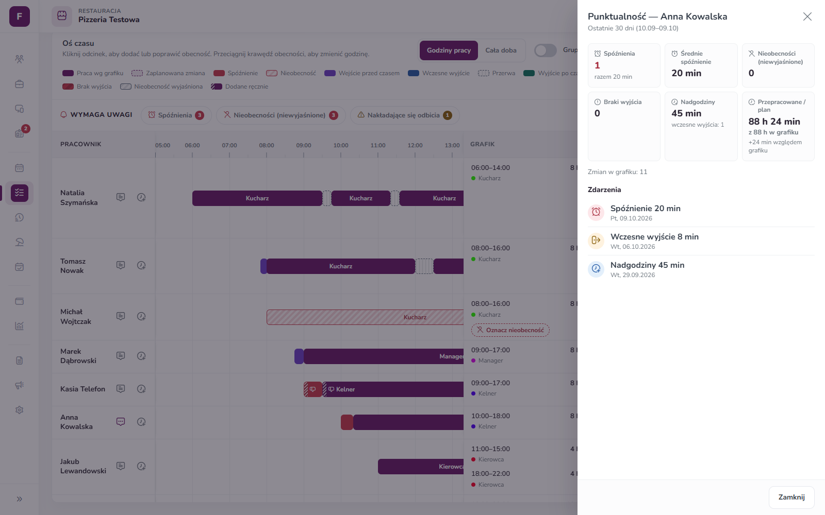
Task: Select the Godziny pracy view
Action: [x=449, y=50]
